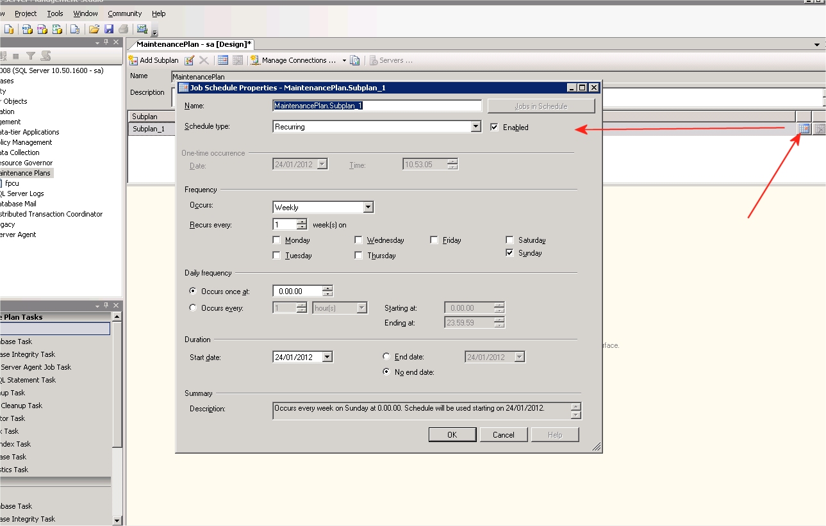The image size is (826, 526).
Task: Click the Object Explorer Filter funnel icon
Action: pyautogui.click(x=30, y=56)
